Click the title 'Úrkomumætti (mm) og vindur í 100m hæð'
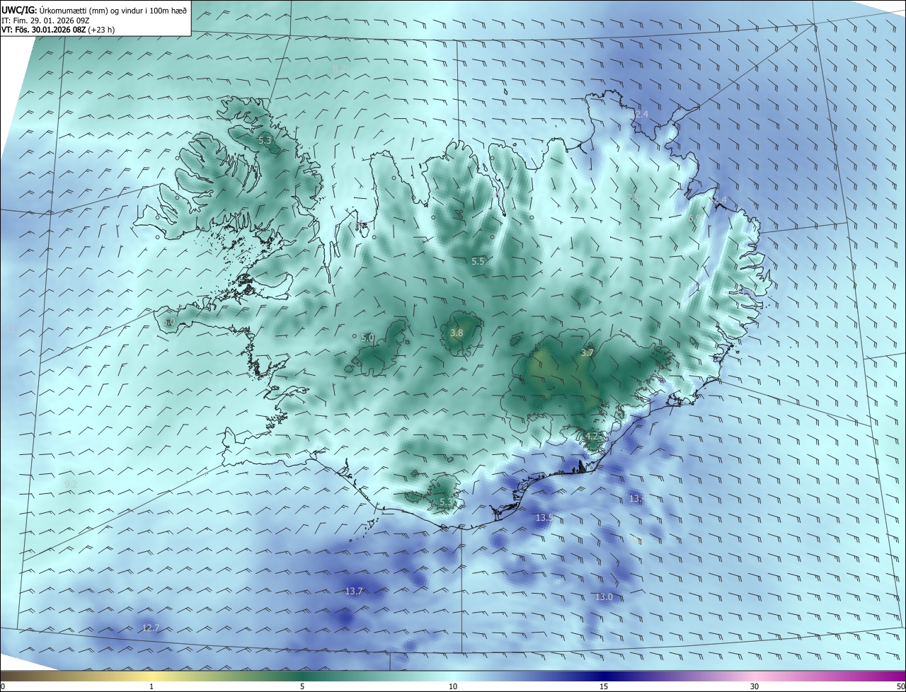The image size is (906, 692). [113, 11]
